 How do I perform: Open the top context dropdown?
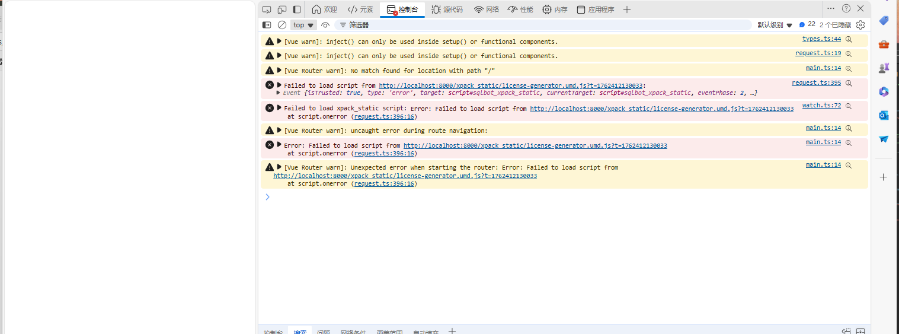tap(303, 25)
